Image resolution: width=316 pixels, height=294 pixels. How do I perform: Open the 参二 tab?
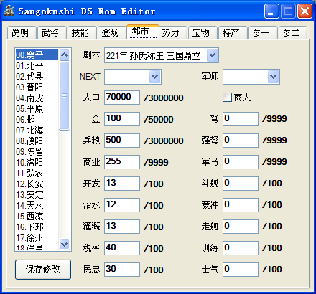(293, 32)
